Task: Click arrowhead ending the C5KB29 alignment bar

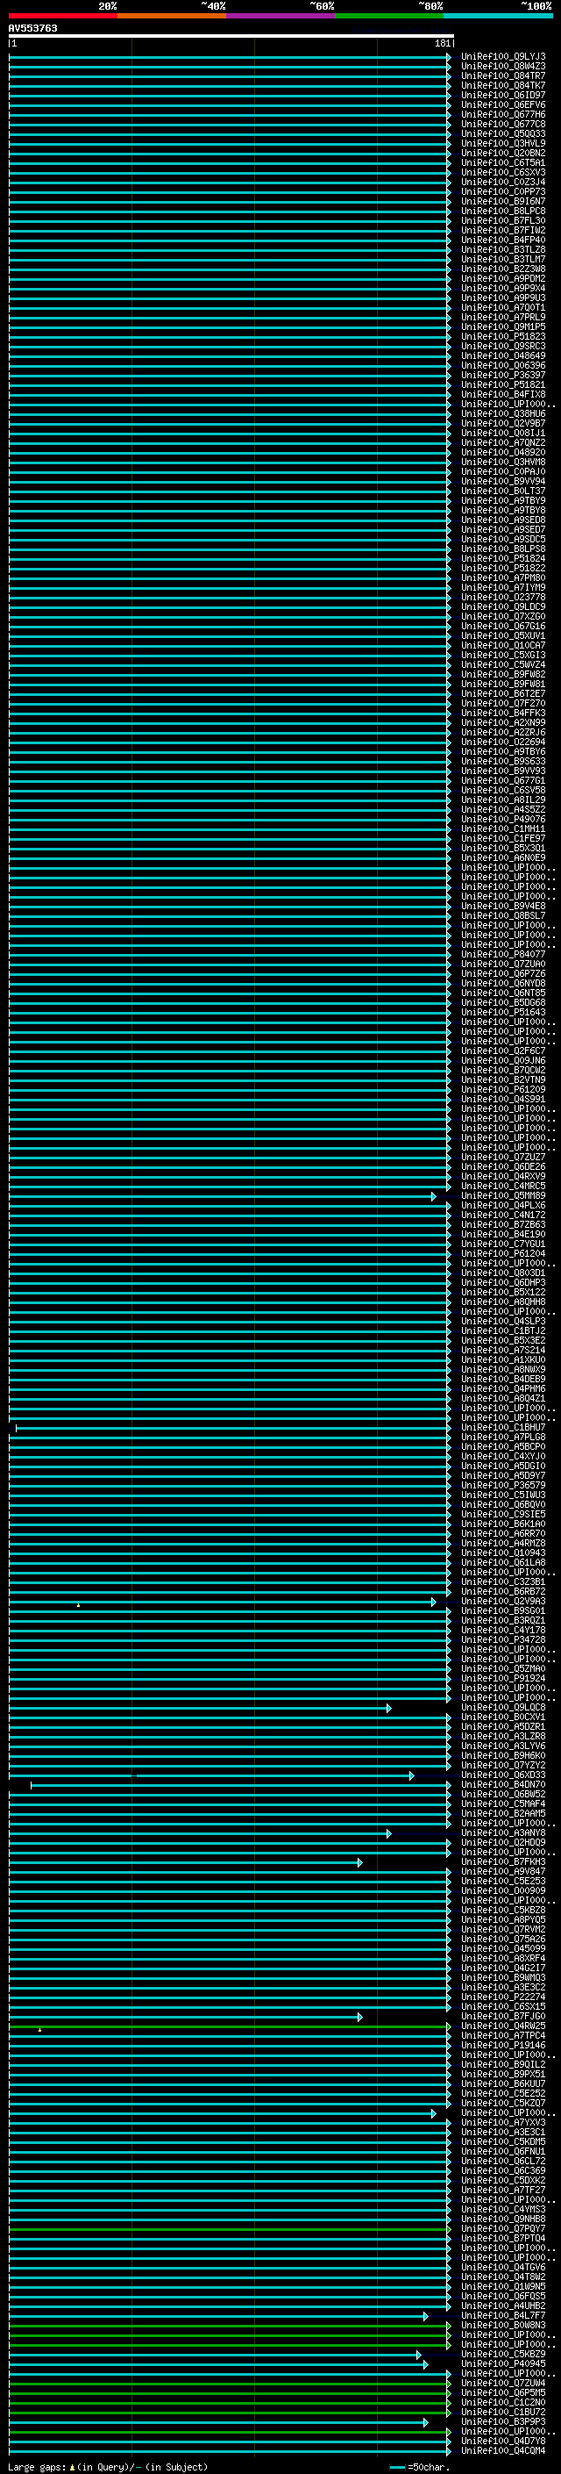Action: click(418, 2355)
